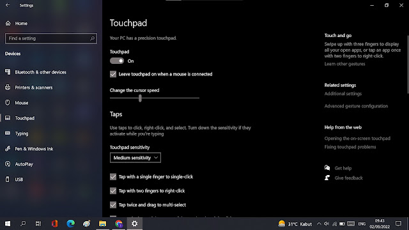Open File Explorer from taskbar
Screen dimensions: 409x230
pos(102,224)
